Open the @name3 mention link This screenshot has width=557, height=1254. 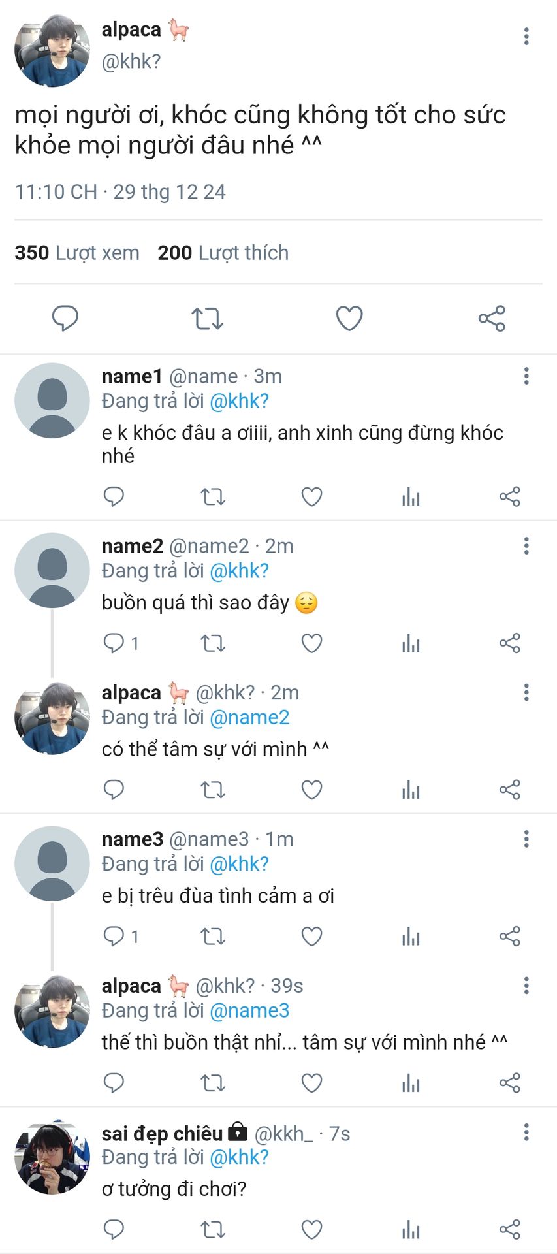[249, 1011]
